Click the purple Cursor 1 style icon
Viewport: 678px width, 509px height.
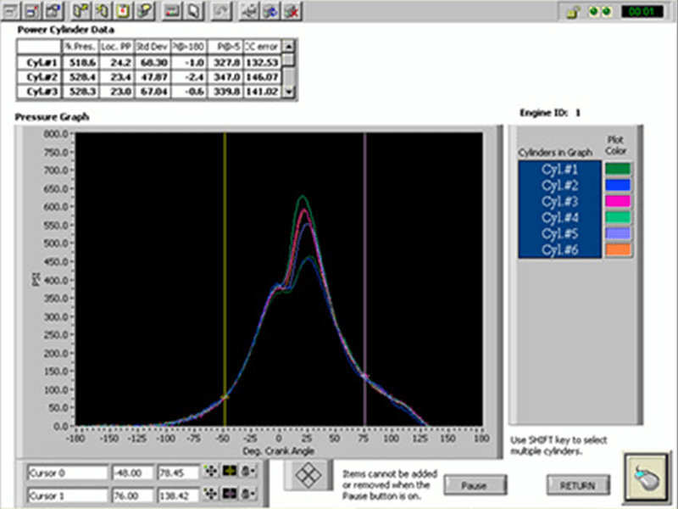click(229, 493)
